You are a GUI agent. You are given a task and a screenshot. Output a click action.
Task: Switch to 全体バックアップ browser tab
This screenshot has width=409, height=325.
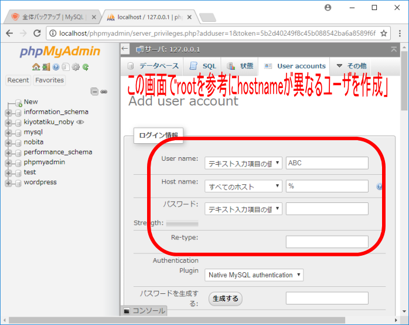52,17
